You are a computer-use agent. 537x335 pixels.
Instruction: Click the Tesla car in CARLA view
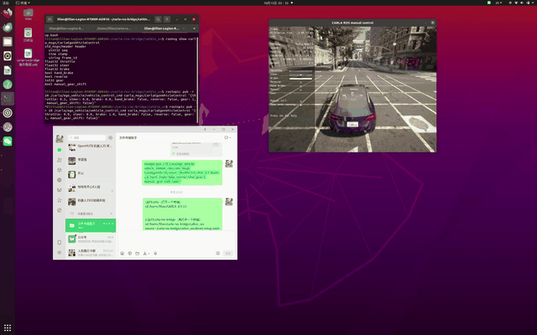352,110
